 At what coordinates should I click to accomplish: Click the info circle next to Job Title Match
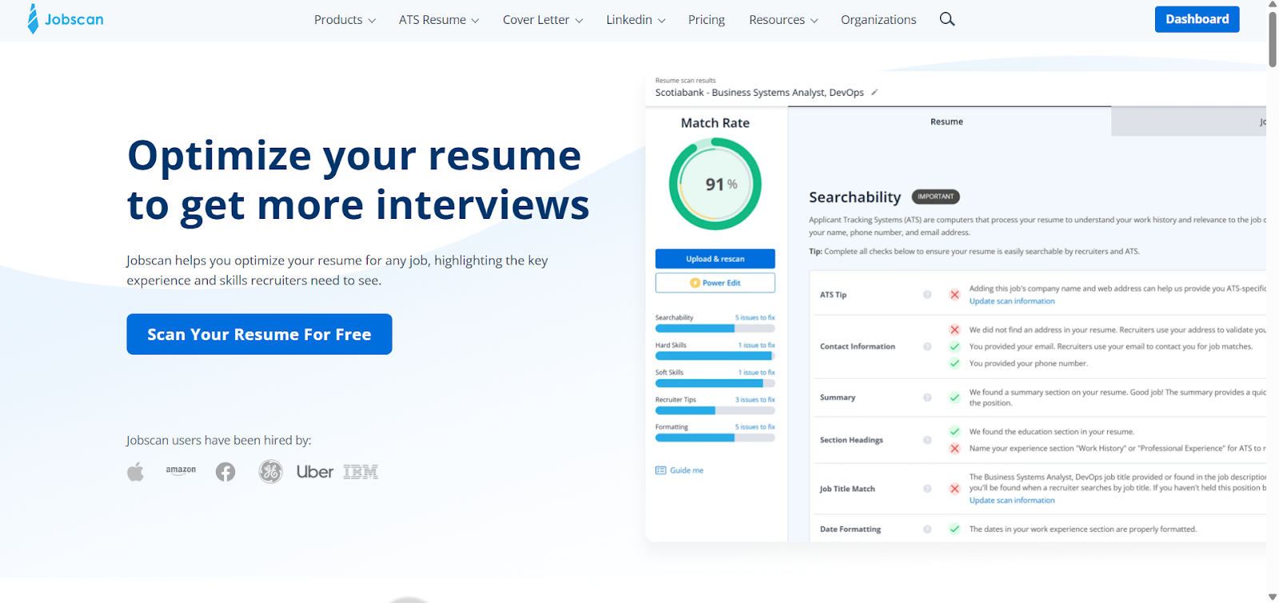click(927, 489)
